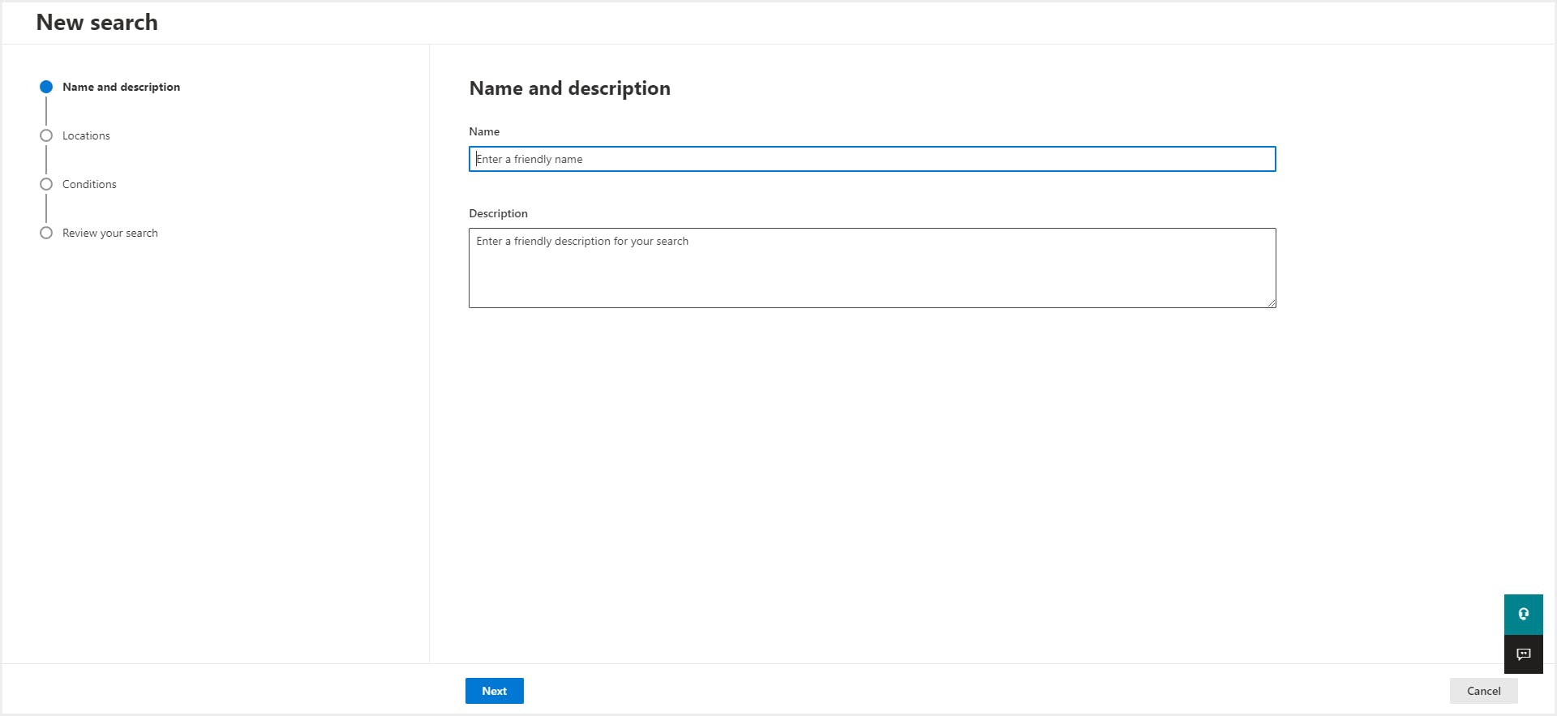The width and height of the screenshot is (1557, 716).
Task: Go to the Conditions step label
Action: [x=89, y=184]
